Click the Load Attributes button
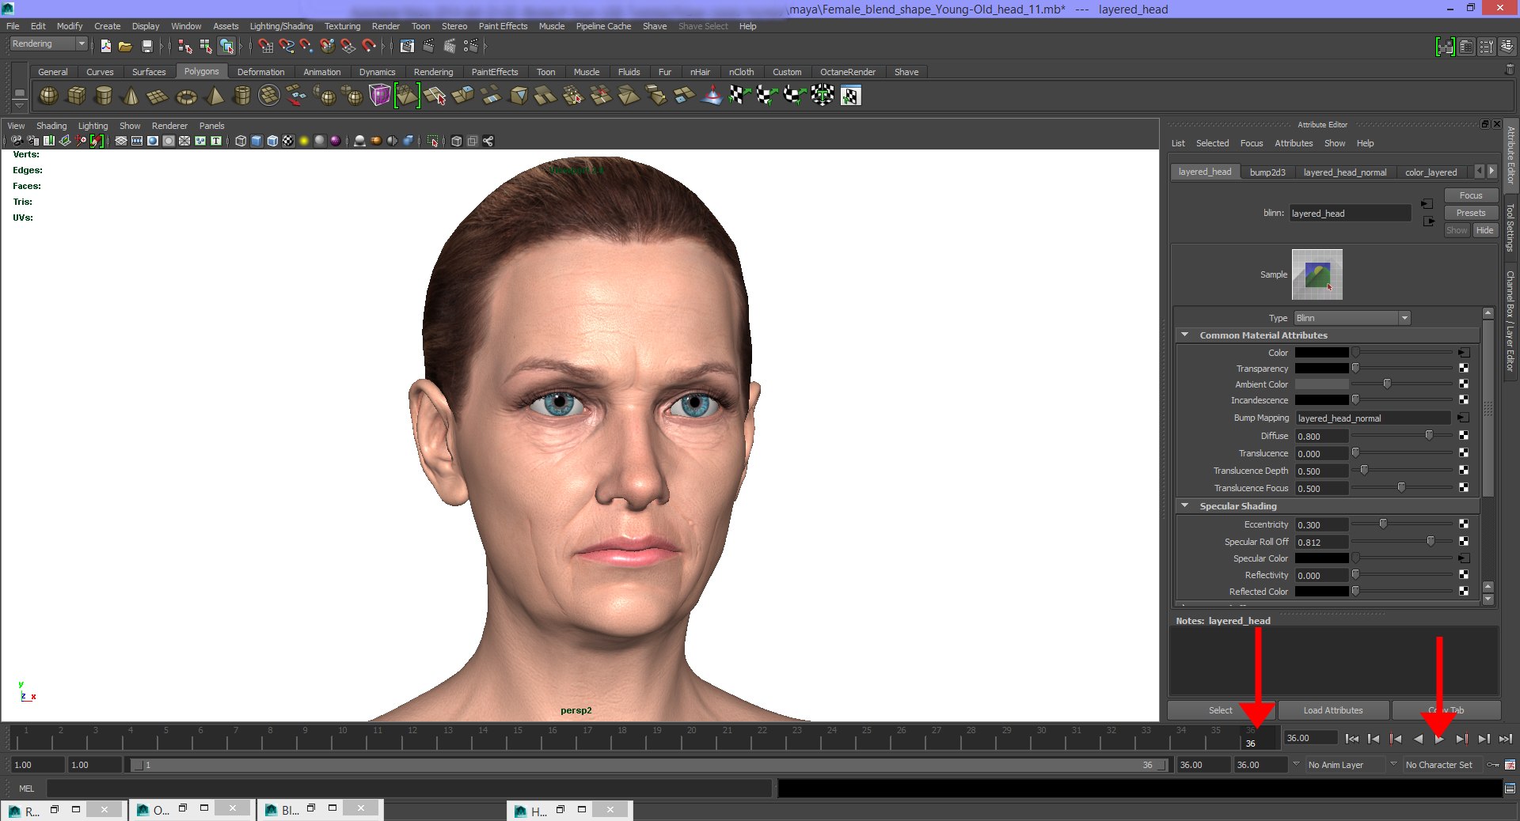 point(1333,710)
